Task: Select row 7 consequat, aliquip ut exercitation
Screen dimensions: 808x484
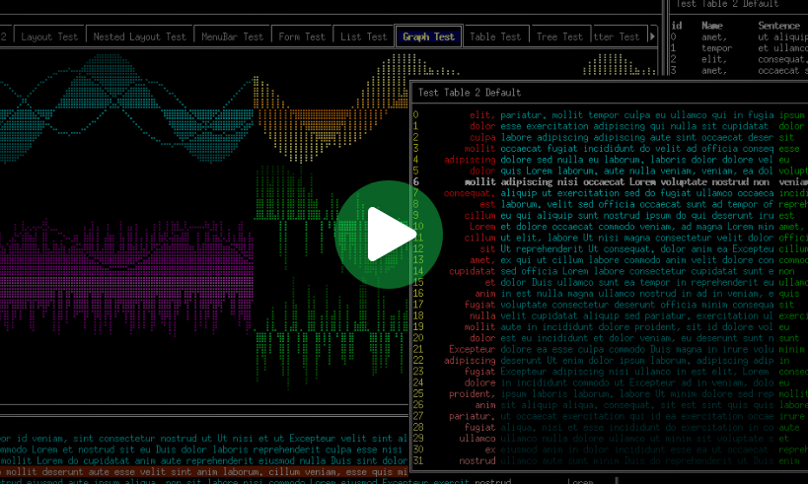Action: coord(610,193)
